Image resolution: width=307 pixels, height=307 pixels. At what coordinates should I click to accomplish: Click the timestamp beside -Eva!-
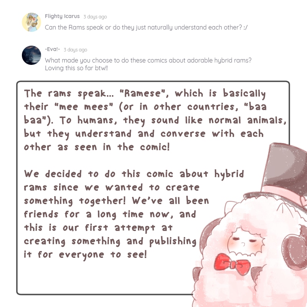click(x=75, y=50)
